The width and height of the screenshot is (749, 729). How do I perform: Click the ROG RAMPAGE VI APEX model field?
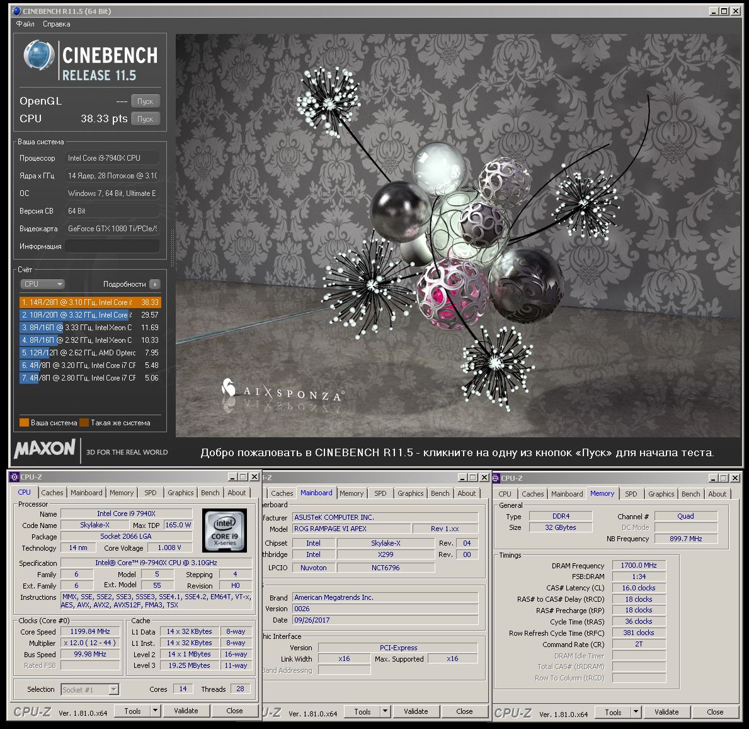(x=352, y=529)
